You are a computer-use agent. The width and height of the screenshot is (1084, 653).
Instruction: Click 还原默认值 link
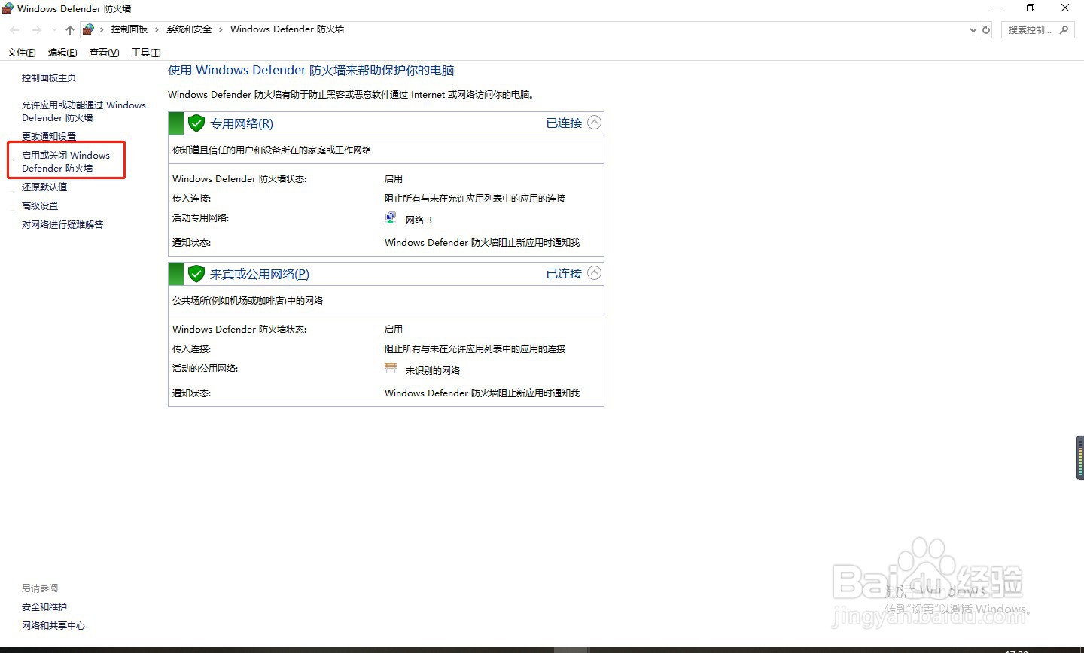[x=44, y=187]
